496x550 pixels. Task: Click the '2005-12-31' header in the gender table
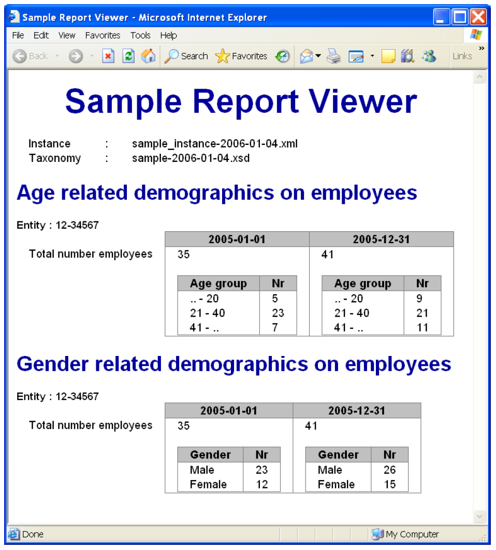(357, 410)
